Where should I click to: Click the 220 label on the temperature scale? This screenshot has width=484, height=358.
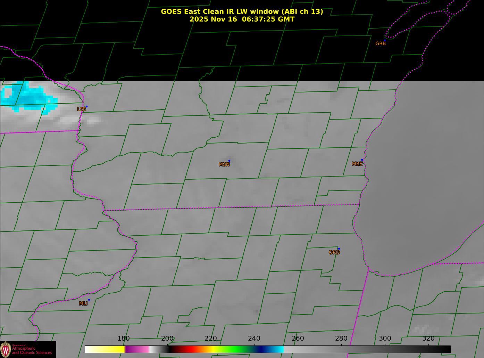[210, 339]
